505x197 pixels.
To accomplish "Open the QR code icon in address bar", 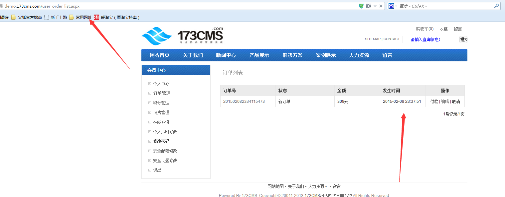I will pos(369,6).
